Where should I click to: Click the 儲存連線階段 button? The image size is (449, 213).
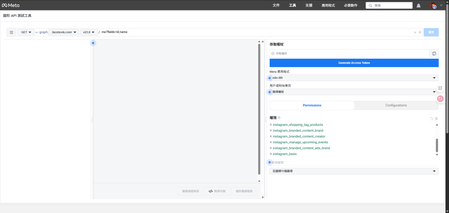[x=244, y=191]
